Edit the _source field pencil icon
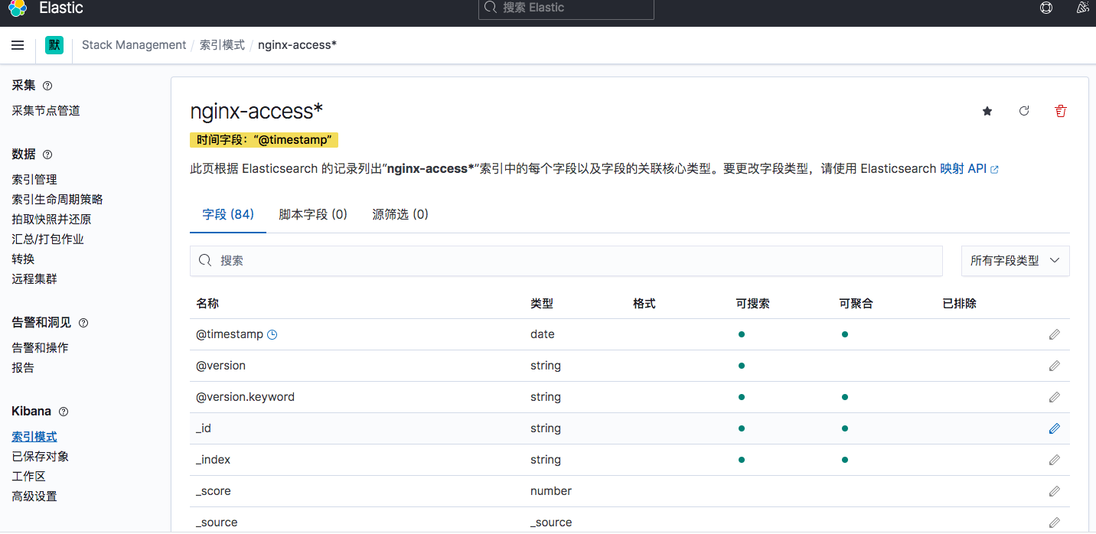This screenshot has height=534, width=1096. tap(1055, 523)
